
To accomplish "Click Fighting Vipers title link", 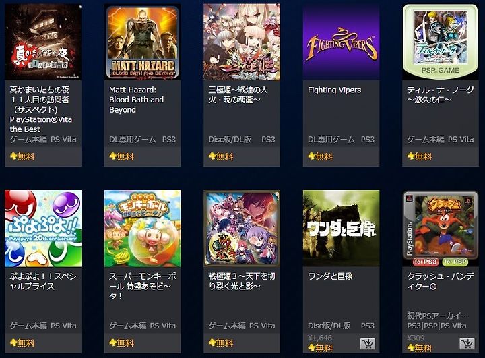I will click(x=334, y=90).
